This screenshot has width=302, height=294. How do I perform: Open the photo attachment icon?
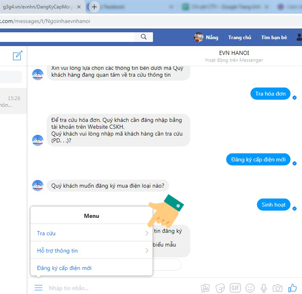coord(205,288)
